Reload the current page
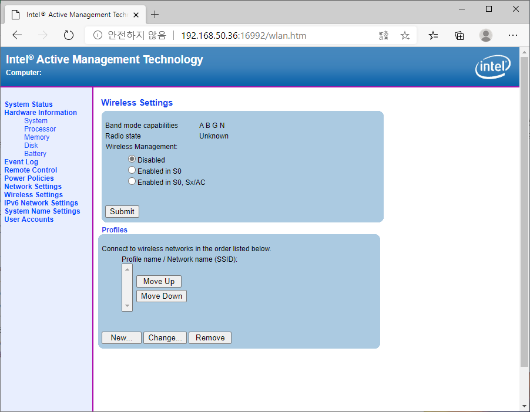The image size is (530, 412). coord(69,35)
